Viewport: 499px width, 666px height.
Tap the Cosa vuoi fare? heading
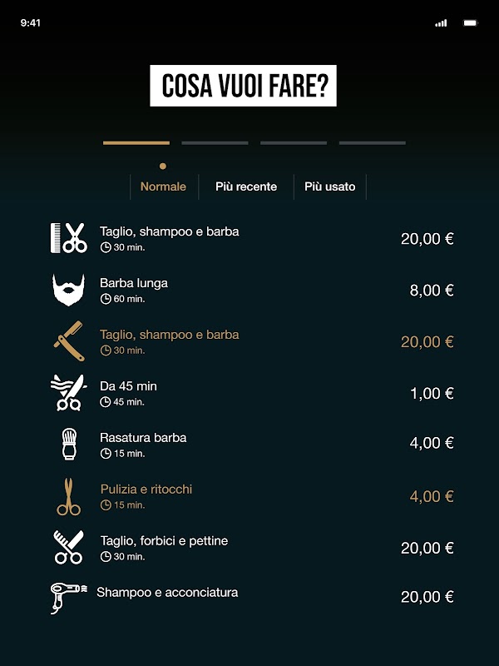tap(243, 86)
